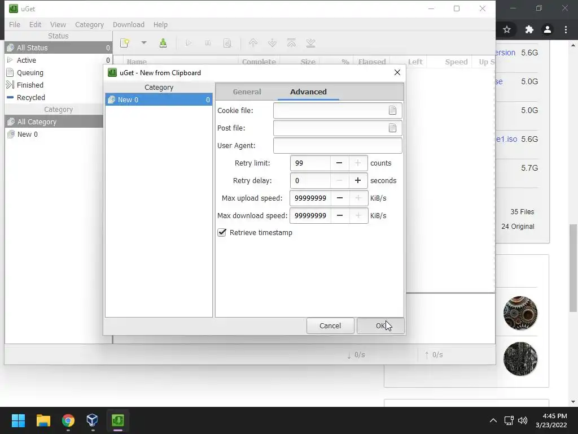
Task: Click the start/runnable toolbar icon
Action: pyautogui.click(x=189, y=43)
